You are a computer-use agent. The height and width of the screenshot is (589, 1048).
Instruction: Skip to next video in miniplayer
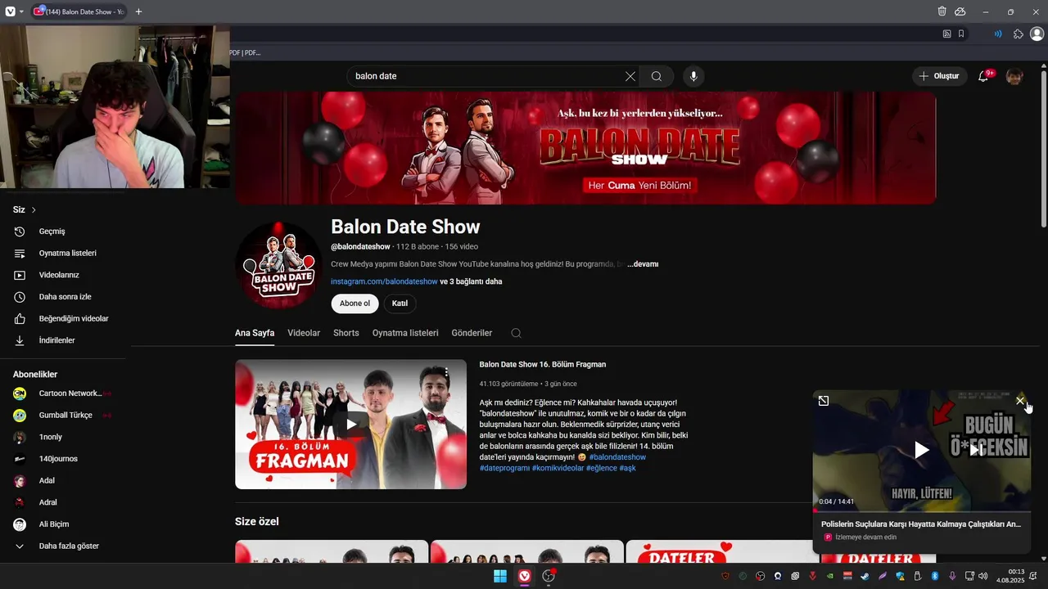[x=976, y=450]
